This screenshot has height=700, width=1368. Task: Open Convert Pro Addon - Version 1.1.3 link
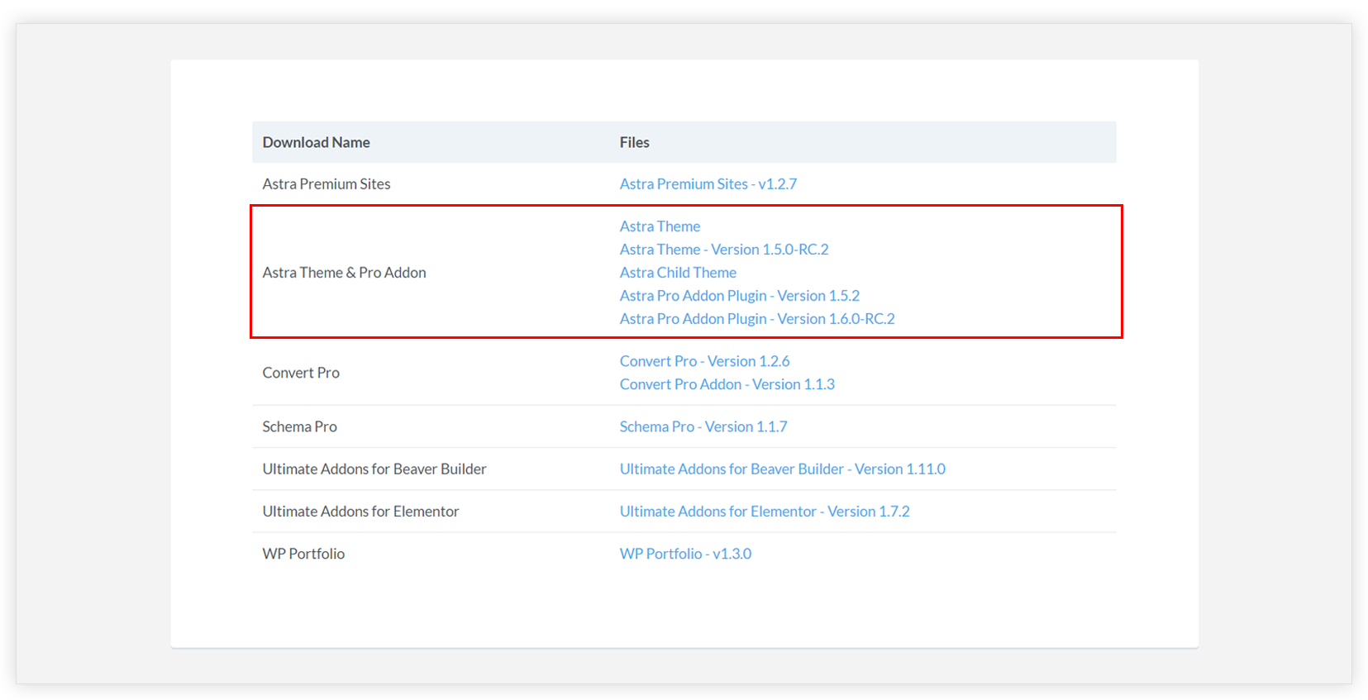pos(727,384)
